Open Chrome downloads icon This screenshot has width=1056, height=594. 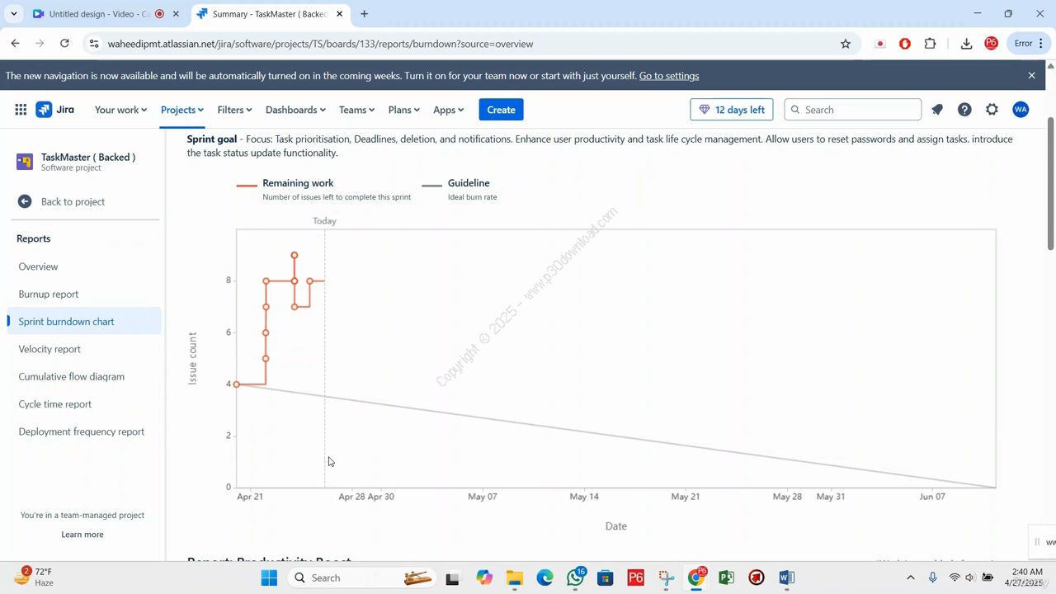(966, 44)
